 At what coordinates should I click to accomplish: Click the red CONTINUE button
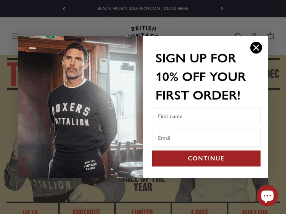point(206,159)
